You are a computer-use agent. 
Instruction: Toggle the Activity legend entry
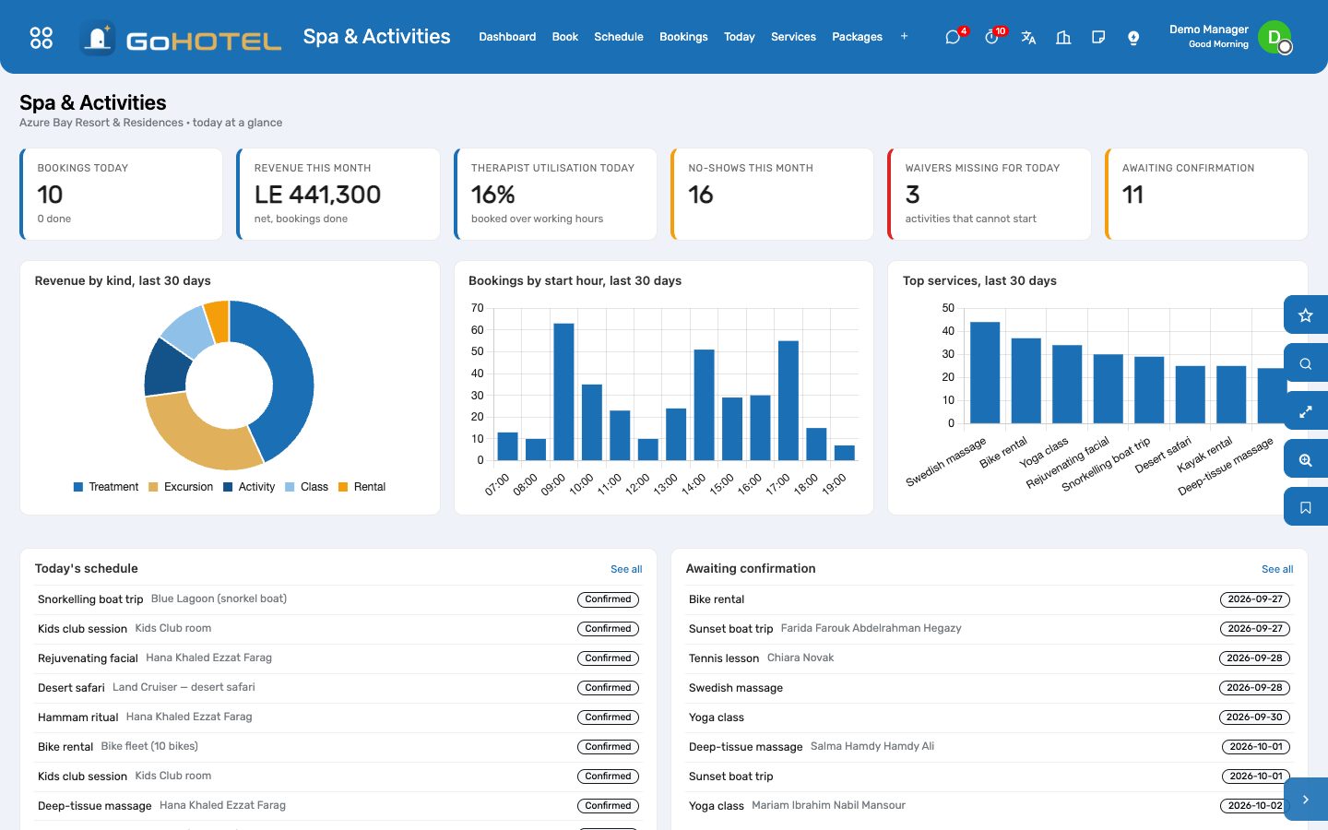click(x=249, y=487)
